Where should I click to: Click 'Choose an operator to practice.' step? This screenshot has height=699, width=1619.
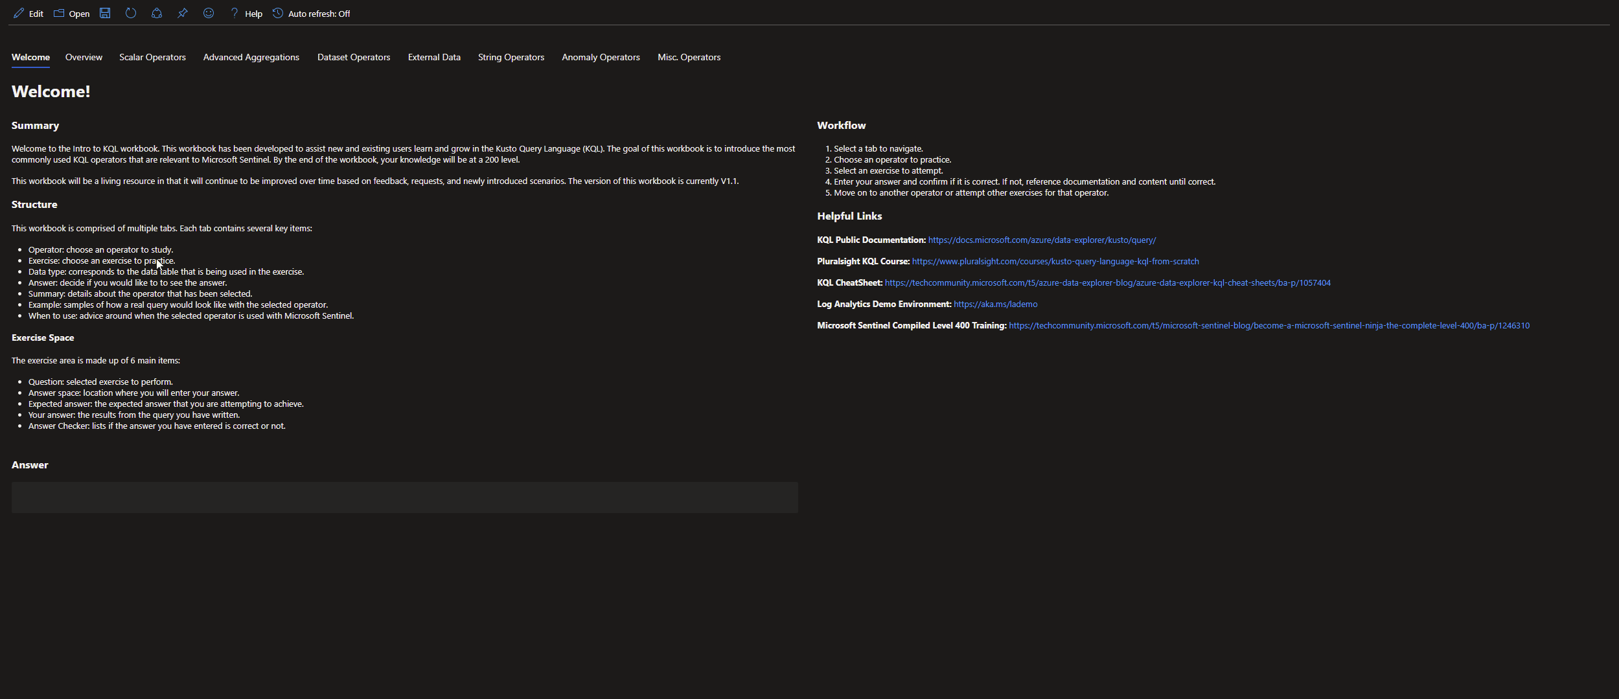(x=892, y=160)
